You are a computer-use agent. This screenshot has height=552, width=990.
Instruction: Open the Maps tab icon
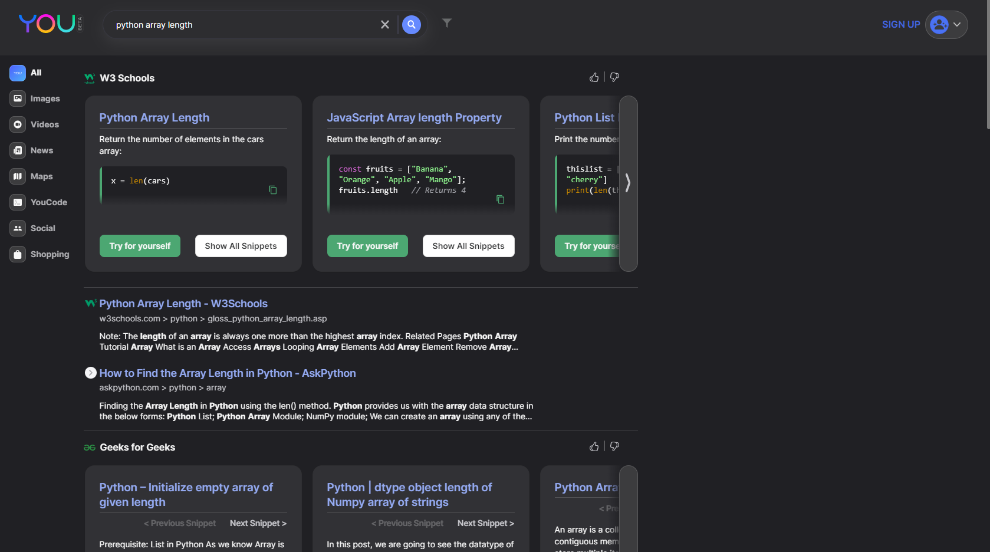(x=18, y=176)
